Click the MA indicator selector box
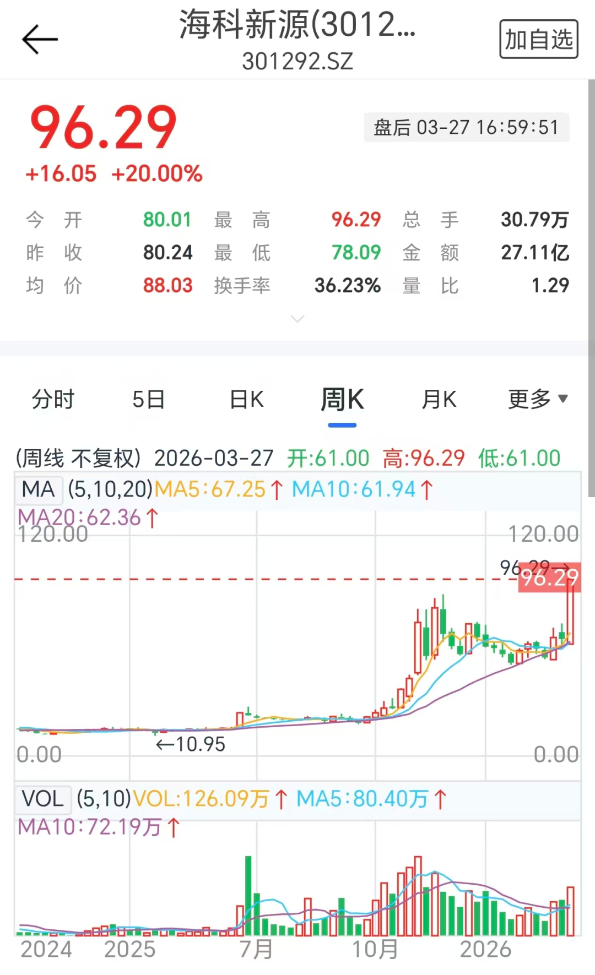This screenshot has height=975, width=595. click(x=38, y=489)
